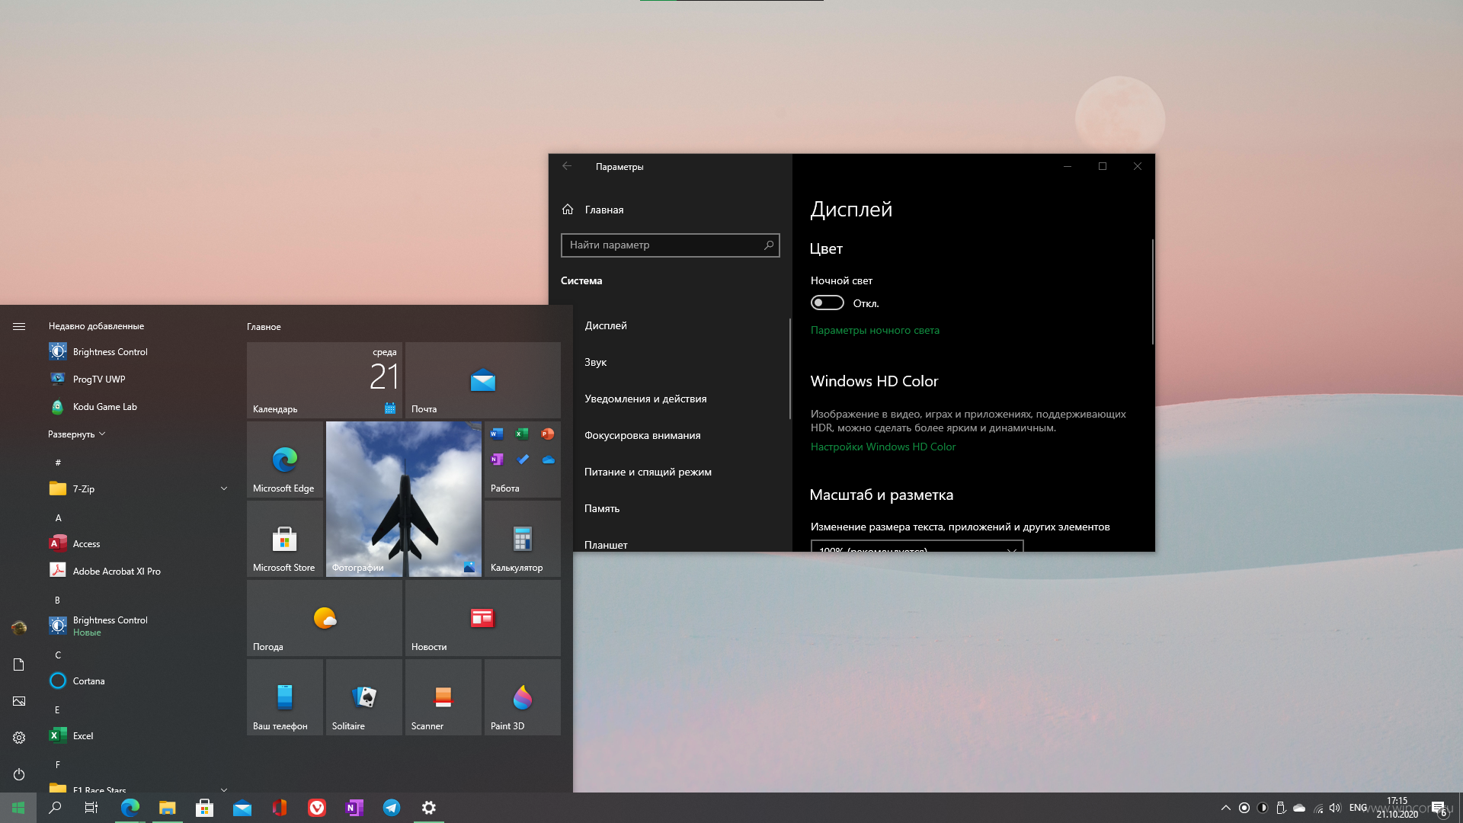Click Настройки Windows HD Color link
The image size is (1463, 823).
coord(882,446)
